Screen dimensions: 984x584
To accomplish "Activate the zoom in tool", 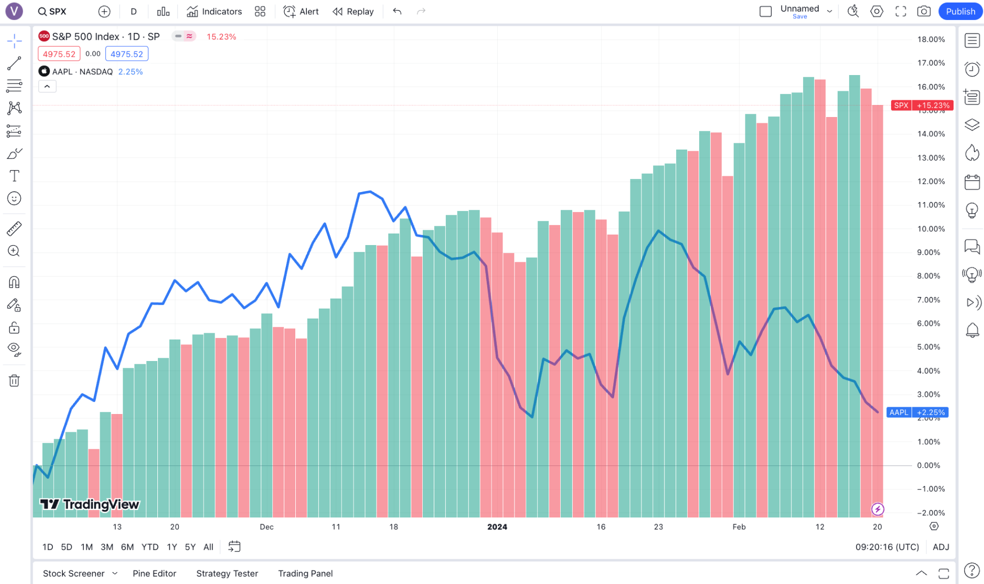I will (x=14, y=251).
